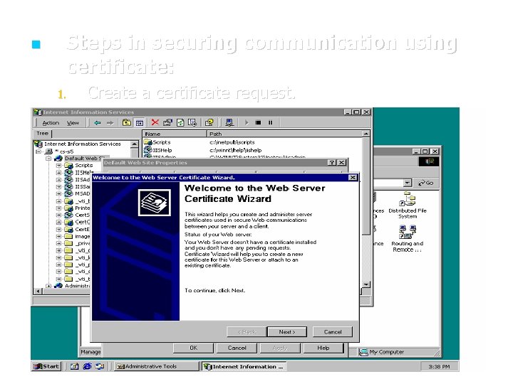Open the Action menu
Viewport: 513px width, 384px height.
tap(51, 123)
